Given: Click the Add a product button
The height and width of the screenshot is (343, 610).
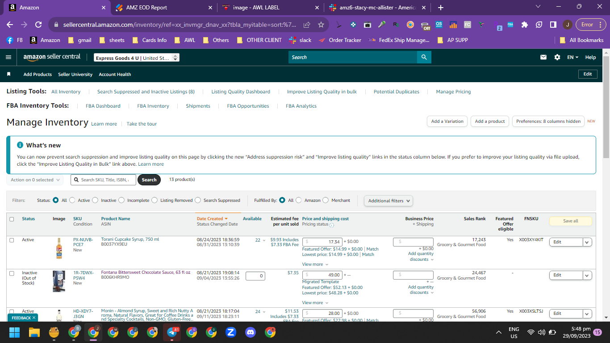Looking at the screenshot, I should coord(490,121).
